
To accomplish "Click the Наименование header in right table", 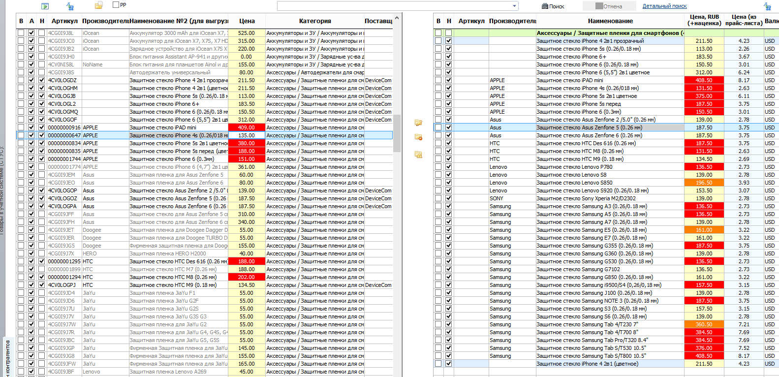I will [x=610, y=21].
